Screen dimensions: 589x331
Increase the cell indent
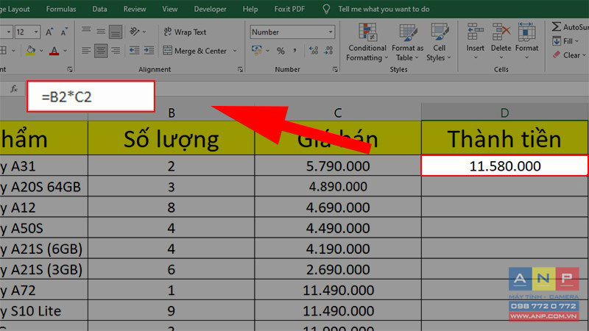pos(149,50)
